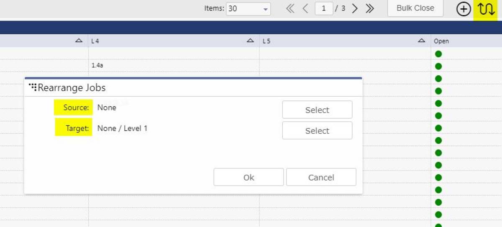Go to the first page

290,9
